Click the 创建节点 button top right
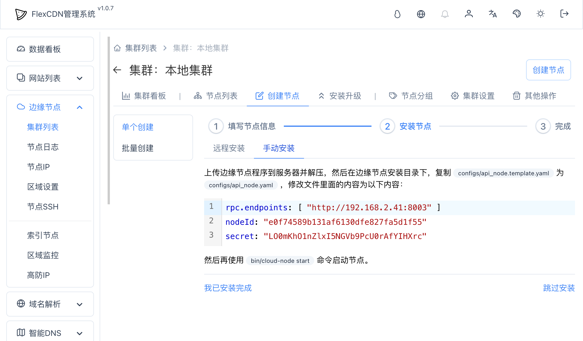This screenshot has width=583, height=341. coord(548,70)
